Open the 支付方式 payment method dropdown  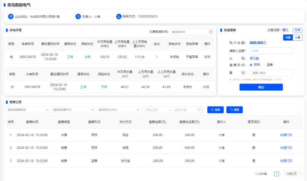coord(118,110)
